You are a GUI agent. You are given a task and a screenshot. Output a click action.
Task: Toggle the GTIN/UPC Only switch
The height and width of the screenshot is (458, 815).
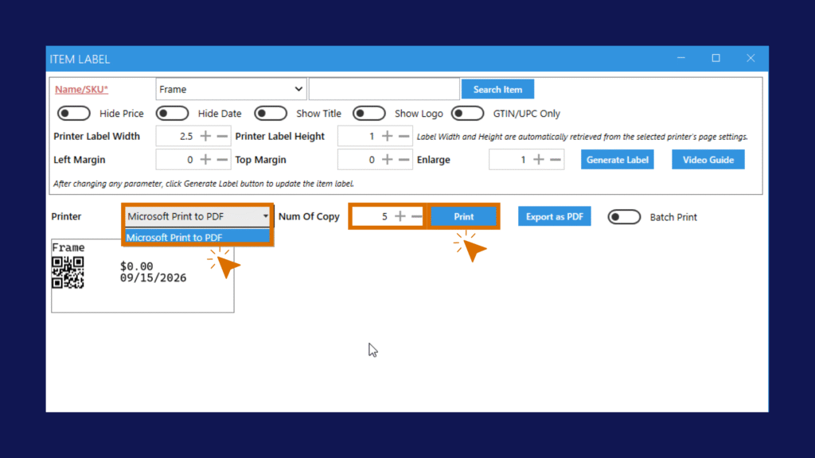click(467, 113)
